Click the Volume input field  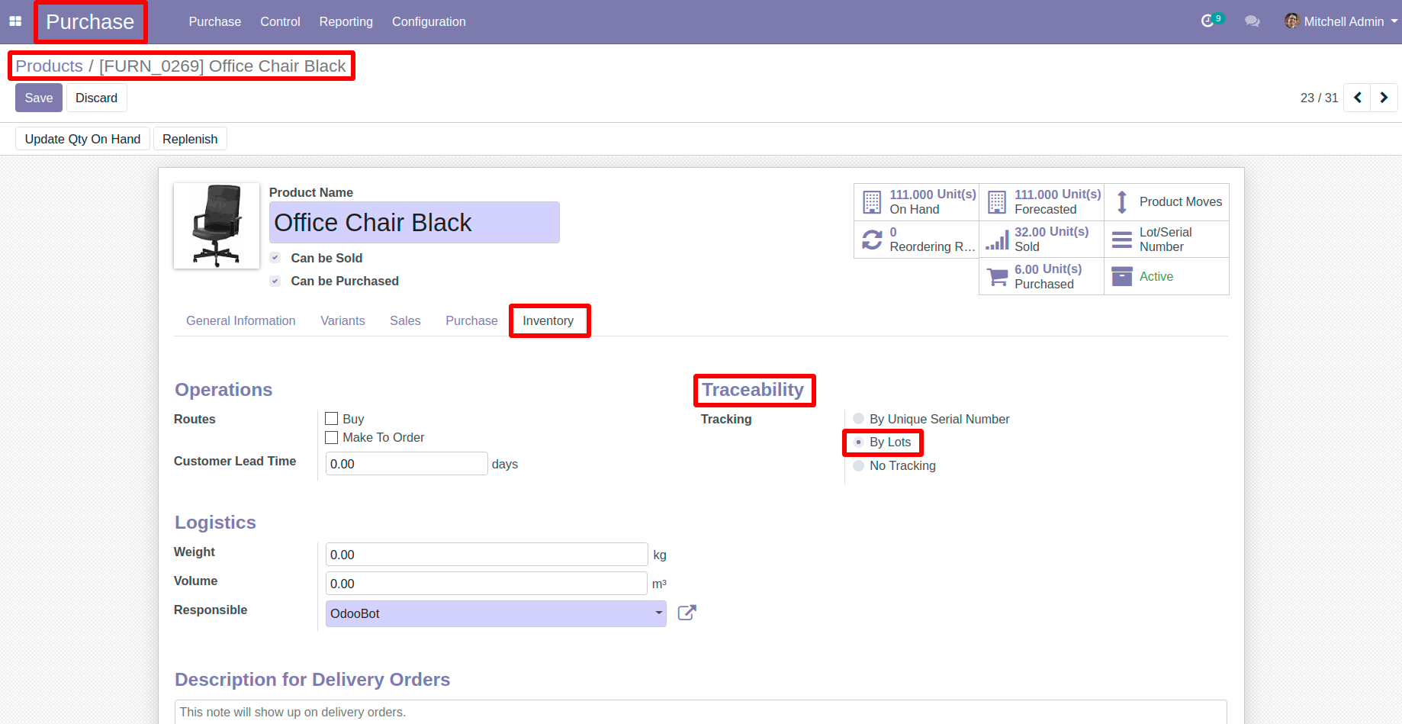coord(487,584)
